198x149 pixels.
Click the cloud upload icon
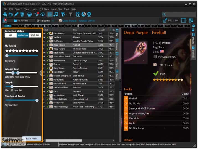(x=43, y=14)
